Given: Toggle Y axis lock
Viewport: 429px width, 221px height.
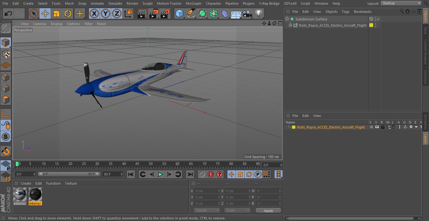Looking at the screenshot, I should click(105, 13).
